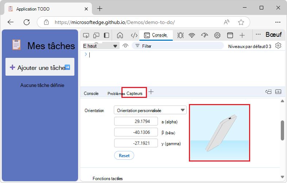The image size is (287, 183).
Task: Open the Welcome home tool
Action: [120, 35]
